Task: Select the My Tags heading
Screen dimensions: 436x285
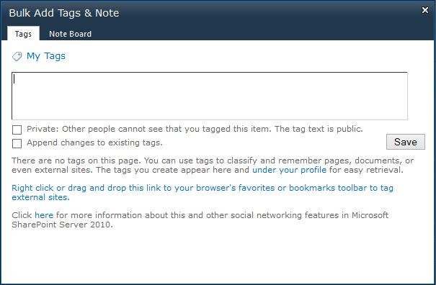Action: tap(46, 56)
